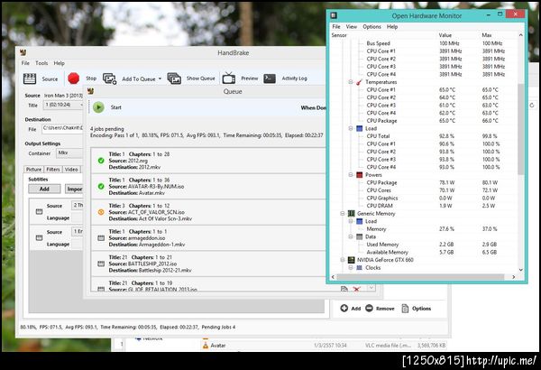Open Hardware Monitor Help menu
541x370 pixels.
pos(392,26)
